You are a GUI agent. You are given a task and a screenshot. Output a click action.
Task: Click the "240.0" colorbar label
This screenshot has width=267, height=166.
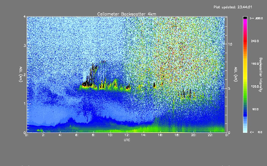point(255,41)
